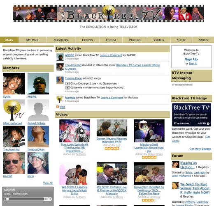214x206 pixels.
Task: Play Chico Debarge & Joe song
Action: tap(67, 83)
